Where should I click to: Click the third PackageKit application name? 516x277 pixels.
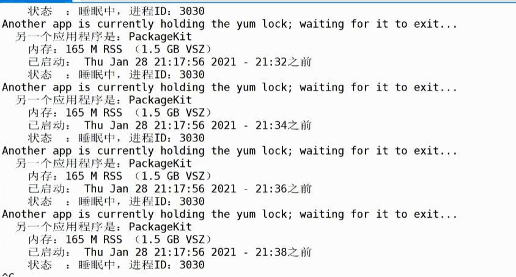pos(160,164)
